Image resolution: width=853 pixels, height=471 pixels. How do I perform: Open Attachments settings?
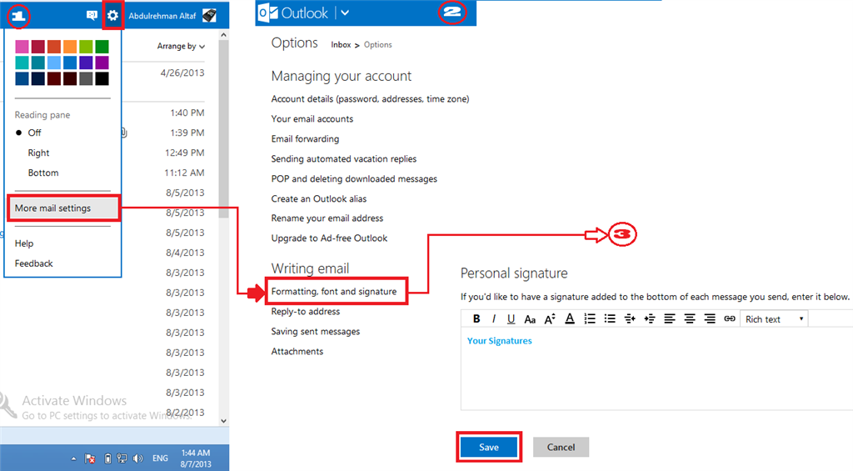(297, 352)
